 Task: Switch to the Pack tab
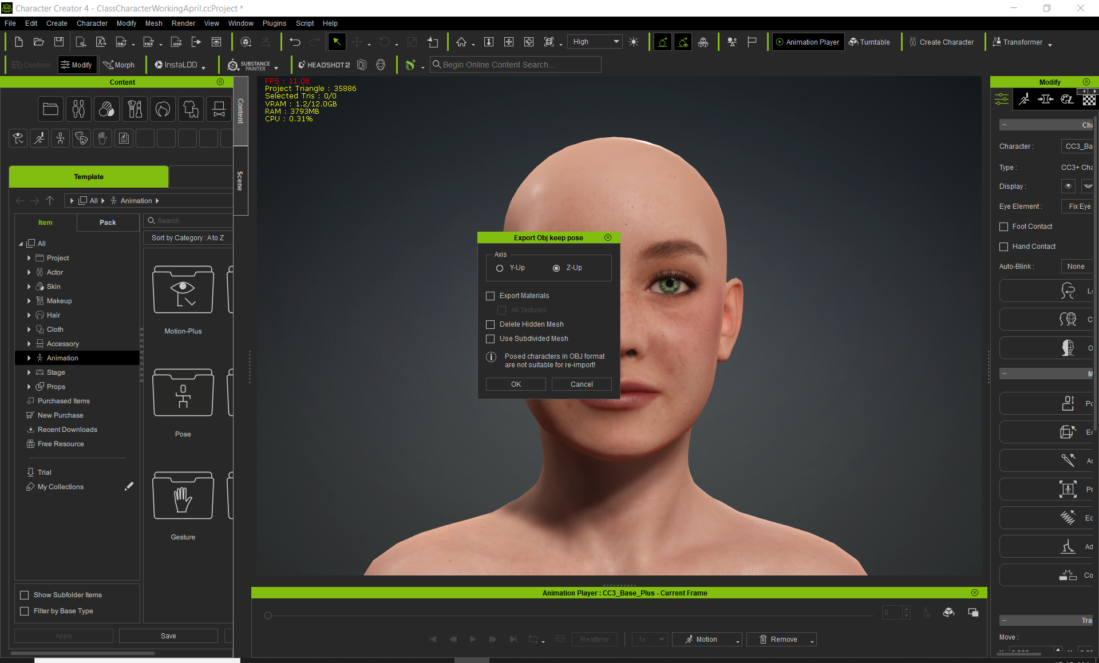[x=108, y=223]
